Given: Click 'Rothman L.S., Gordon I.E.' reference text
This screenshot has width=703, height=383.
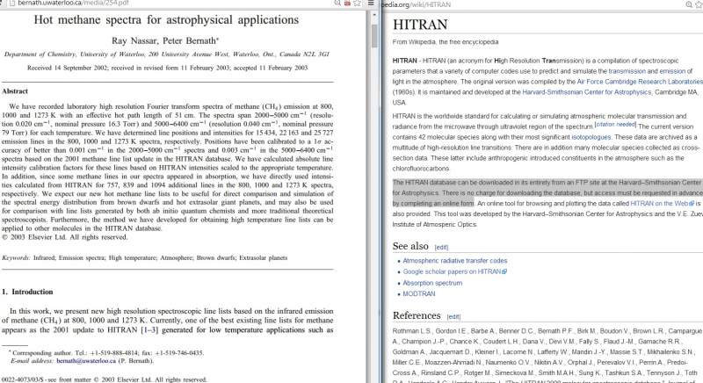Looking at the screenshot, I should click(429, 330).
